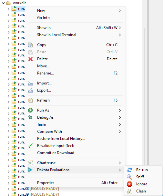Viewport: 163px width, 196px height.
Task: Click the Export arrow icon
Action: [x=30, y=90]
